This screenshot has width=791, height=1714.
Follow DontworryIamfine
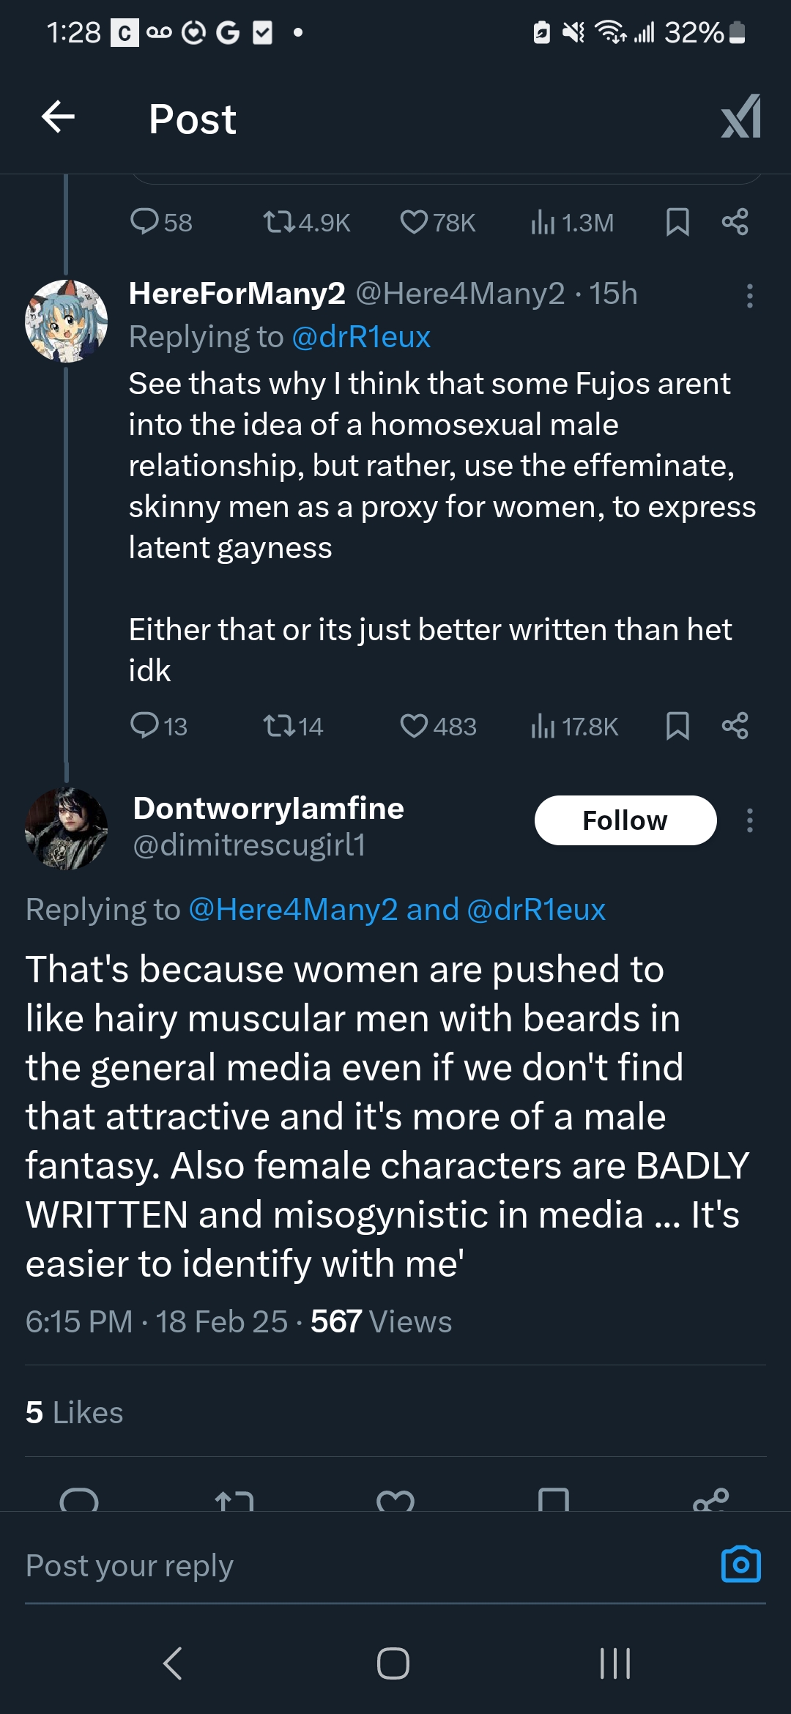[625, 820]
